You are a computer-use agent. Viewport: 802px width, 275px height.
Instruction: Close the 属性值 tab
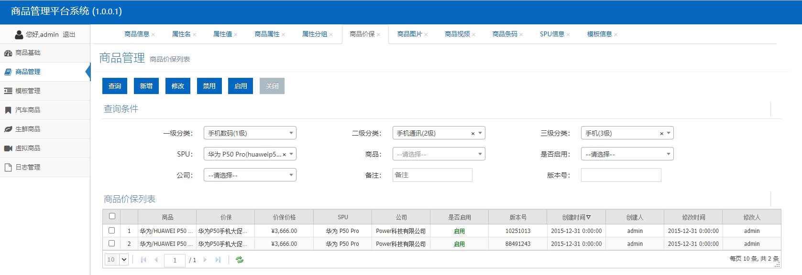236,34
